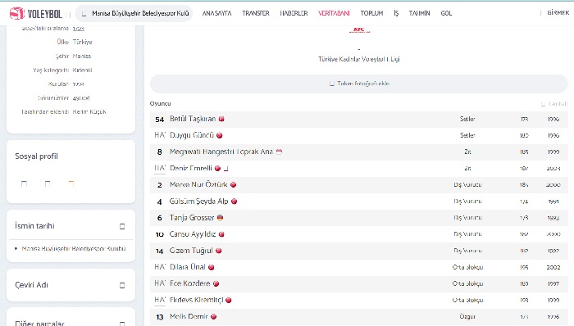Viewport: 574px width, 326px height.
Task: Select the Oyuncu column header
Action: tap(161, 103)
